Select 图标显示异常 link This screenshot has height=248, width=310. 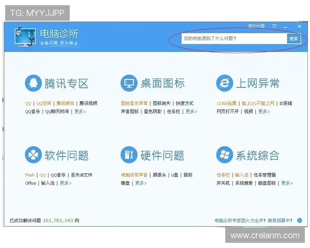(x=134, y=103)
